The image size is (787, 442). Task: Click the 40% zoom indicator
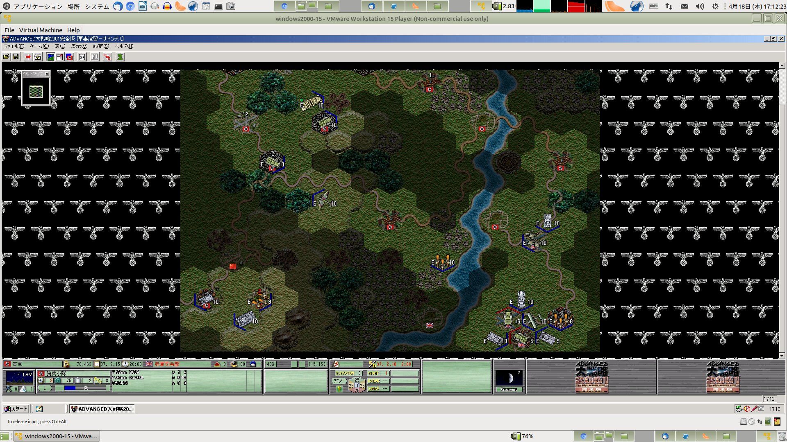click(271, 364)
